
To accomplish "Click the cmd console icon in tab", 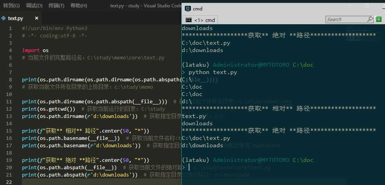I will pyautogui.click(x=189, y=20).
